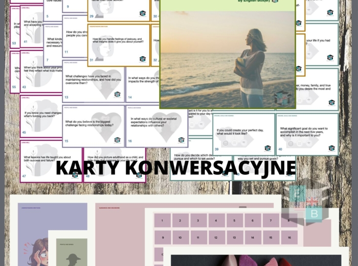The width and height of the screenshot is (358, 266).
Task: Click the number 14 on the purple-bordered card
Action: pos(130,97)
